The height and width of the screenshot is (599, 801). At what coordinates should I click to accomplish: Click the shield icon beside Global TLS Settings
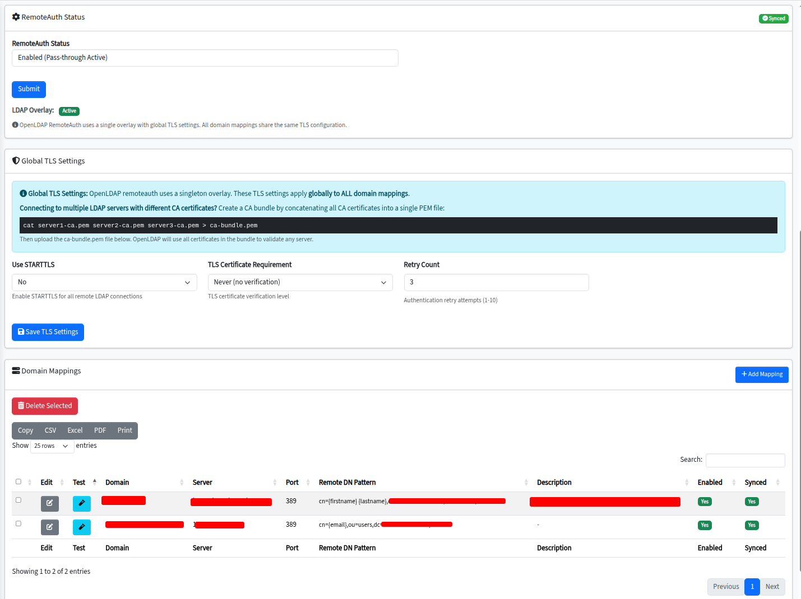[16, 161]
